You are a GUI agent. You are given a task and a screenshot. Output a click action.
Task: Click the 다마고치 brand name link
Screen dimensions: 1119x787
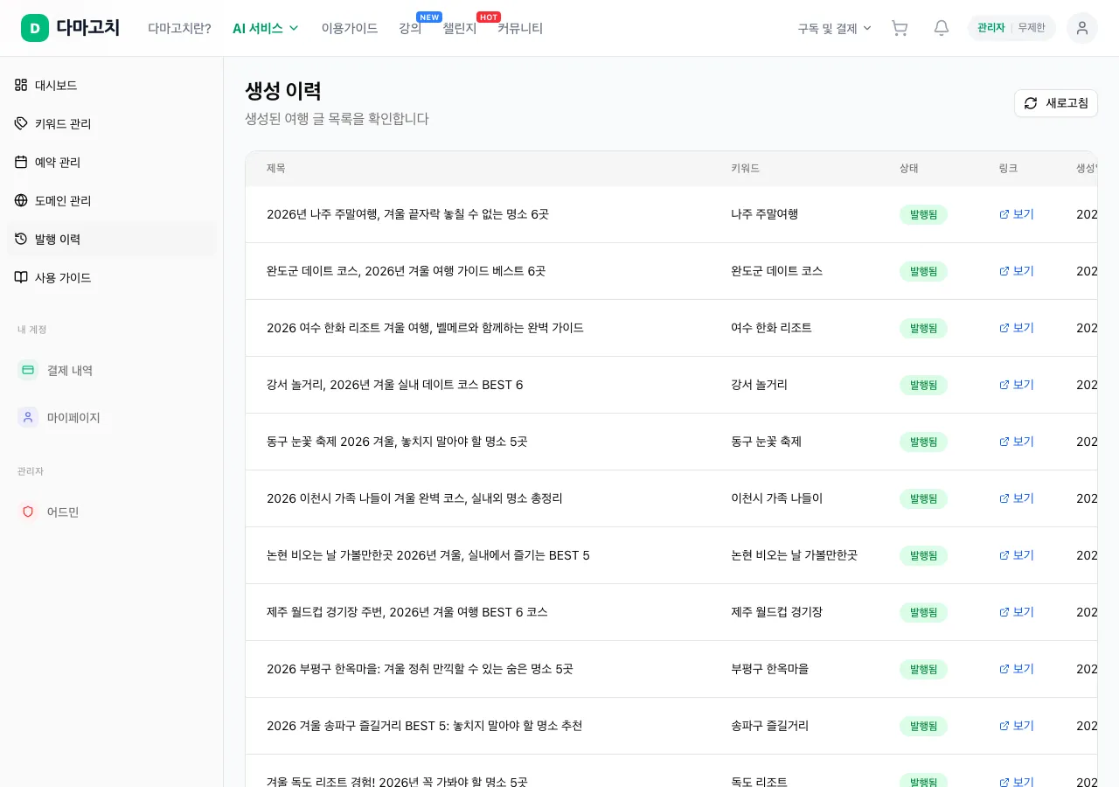pyautogui.click(x=87, y=28)
